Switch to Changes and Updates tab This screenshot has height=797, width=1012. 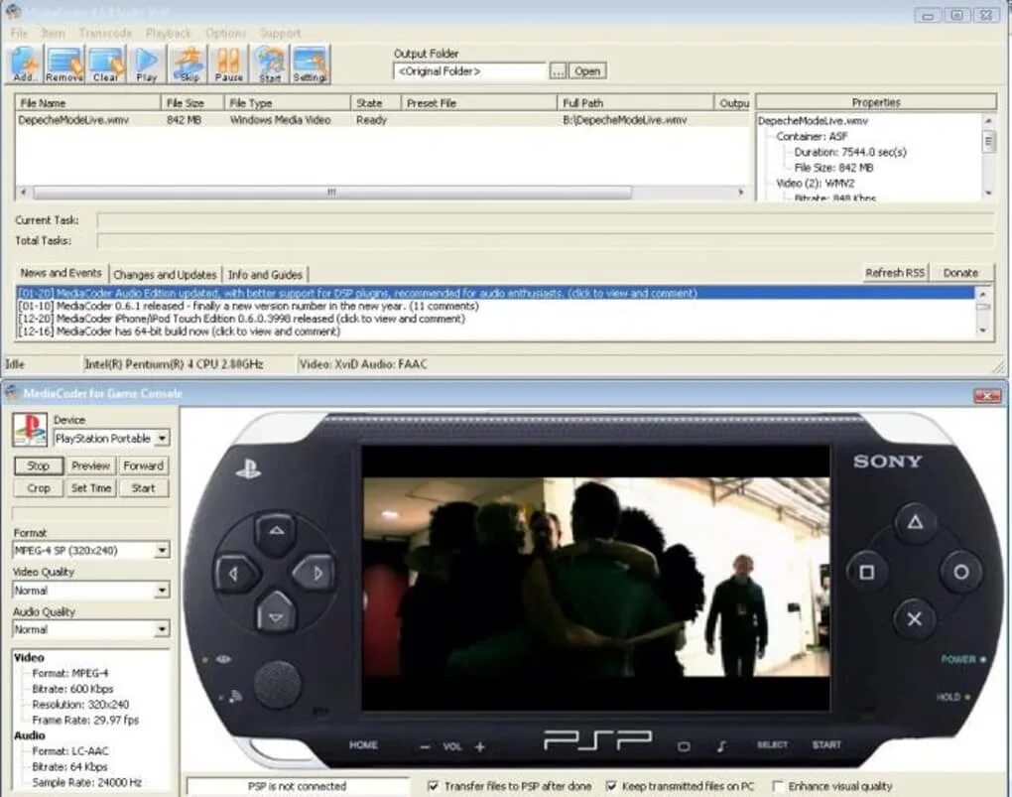click(166, 275)
